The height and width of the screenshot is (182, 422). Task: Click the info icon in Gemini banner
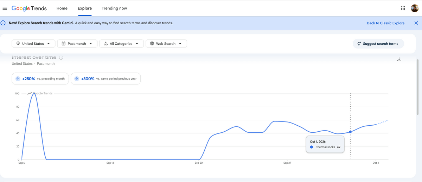[x=3, y=23]
